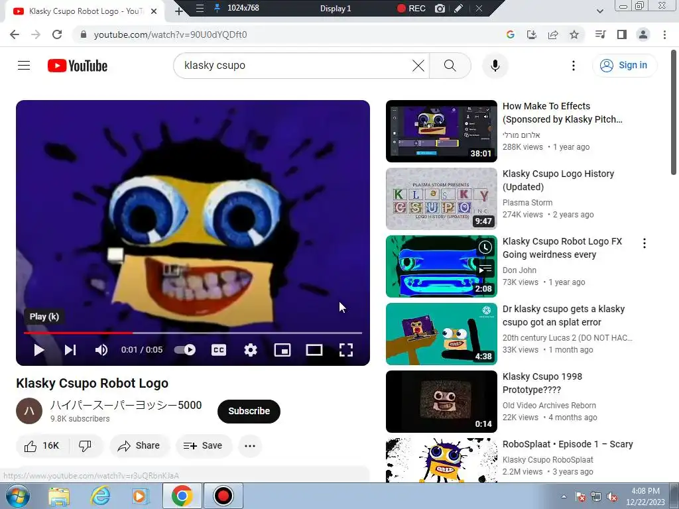Share the video

139,446
